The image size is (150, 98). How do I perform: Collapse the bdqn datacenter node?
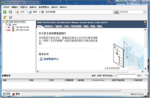pos(7,25)
